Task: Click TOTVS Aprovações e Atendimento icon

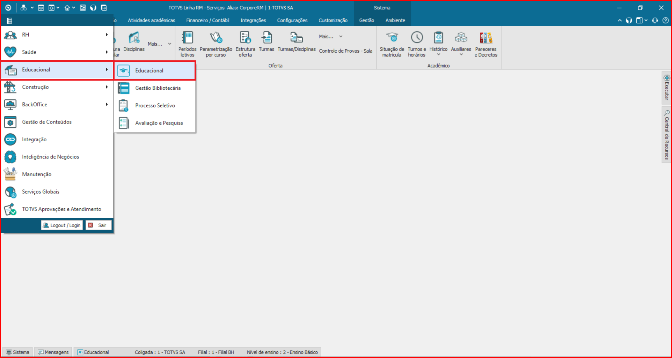Action: point(10,209)
